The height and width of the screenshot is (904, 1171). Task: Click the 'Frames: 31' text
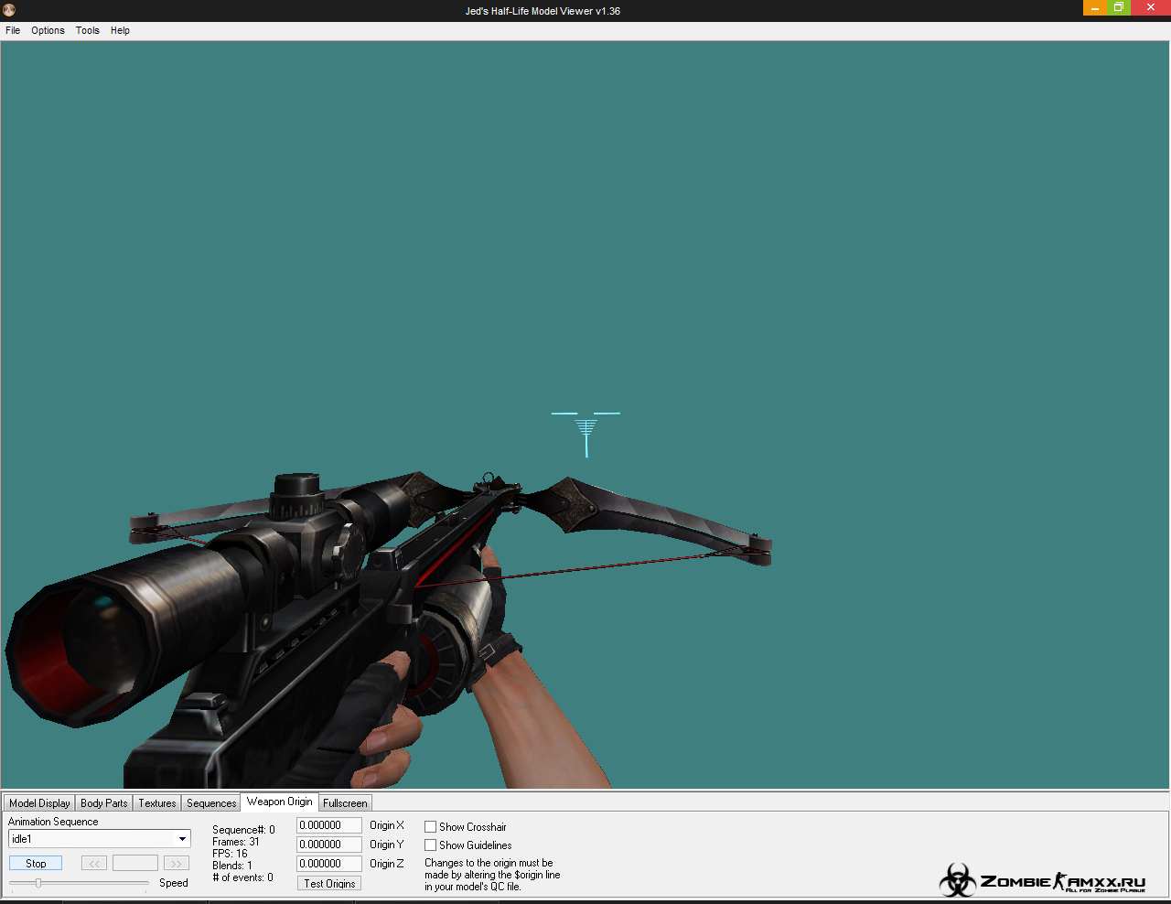click(236, 842)
